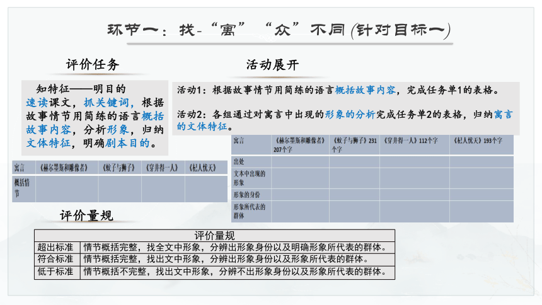Viewport: 542px width, 305px height.
Task: Select the slide title '环节一：找-"寓" "众"不同'
Action: click(x=226, y=30)
